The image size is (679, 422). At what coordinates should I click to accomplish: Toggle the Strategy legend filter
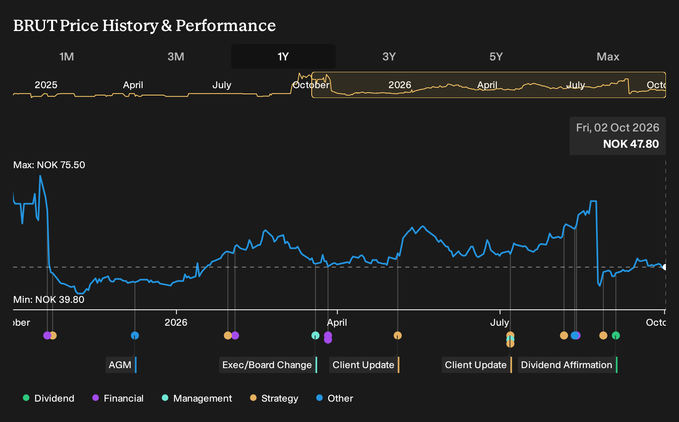click(x=274, y=398)
